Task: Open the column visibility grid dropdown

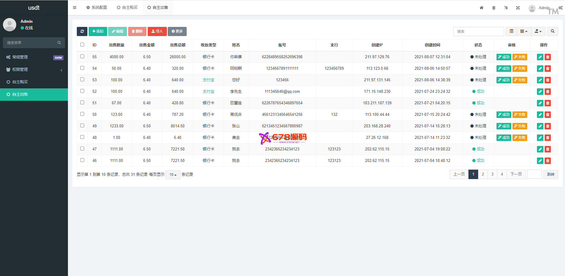Action: click(x=524, y=31)
